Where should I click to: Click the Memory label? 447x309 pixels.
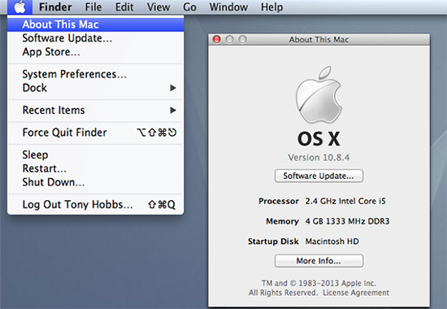282,221
